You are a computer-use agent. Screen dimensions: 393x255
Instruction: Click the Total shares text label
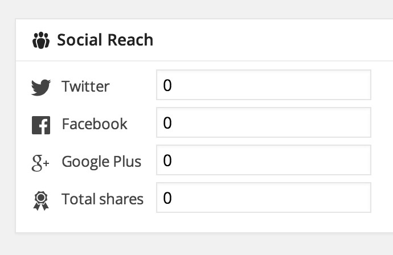click(103, 199)
